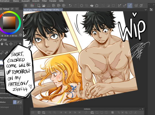This screenshot has width=155, height=115.
Task: Open the Clip Studio launcher icon
Action: (32, 6)
